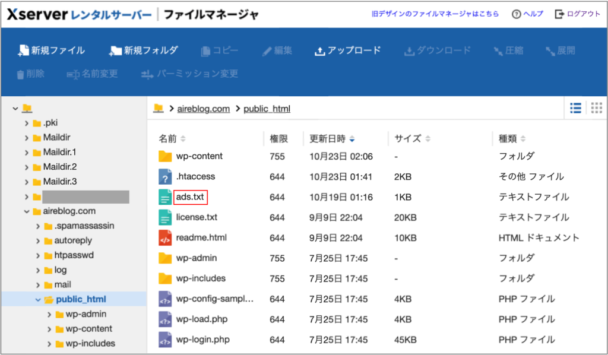The height and width of the screenshot is (355, 608).
Task: Click the 新規フォルダ (new folder) icon
Action: 115,50
